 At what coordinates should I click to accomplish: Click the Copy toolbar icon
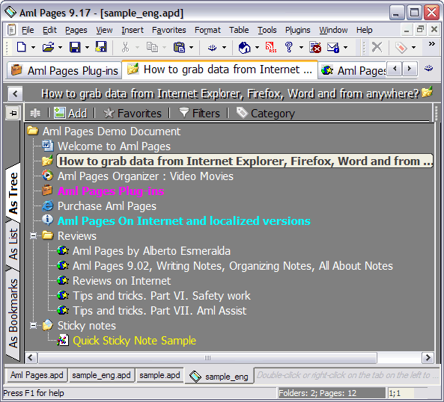click(x=152, y=47)
